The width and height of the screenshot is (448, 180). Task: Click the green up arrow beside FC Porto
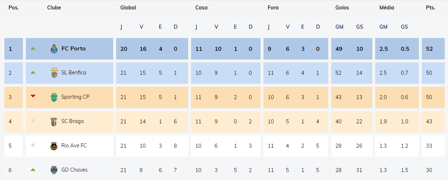tap(33, 48)
